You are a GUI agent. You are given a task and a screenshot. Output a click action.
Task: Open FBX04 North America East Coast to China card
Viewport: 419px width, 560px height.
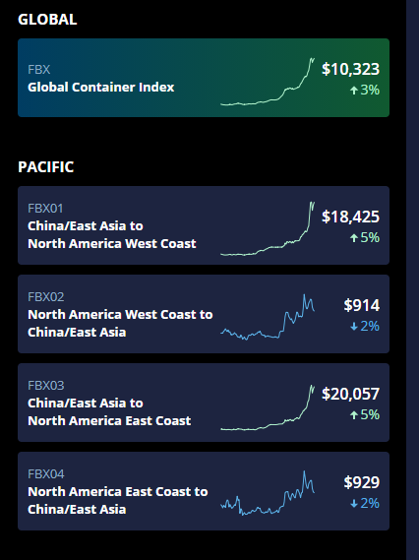[x=204, y=491]
